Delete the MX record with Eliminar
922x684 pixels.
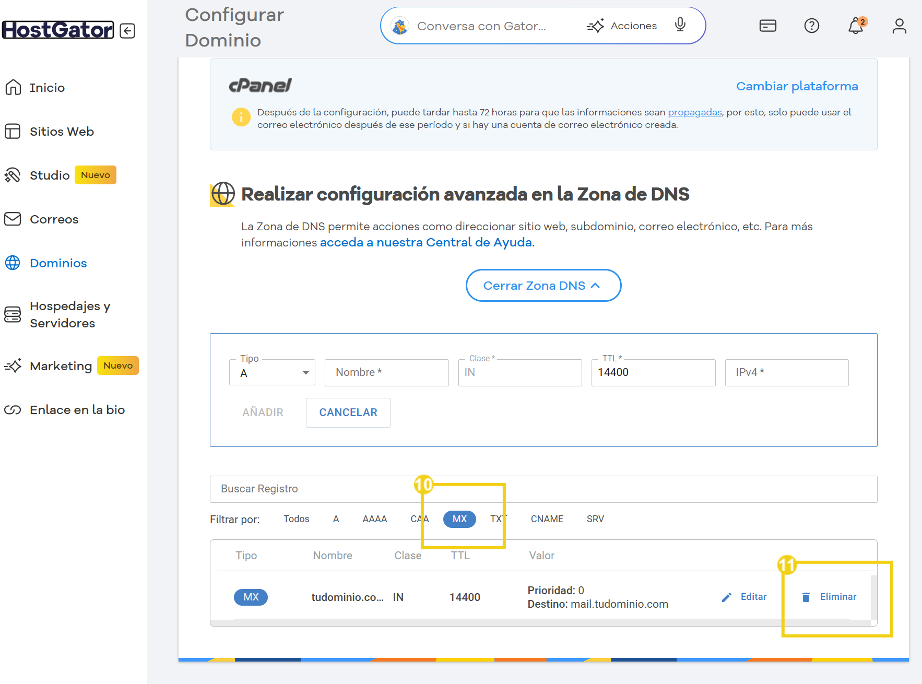(830, 597)
